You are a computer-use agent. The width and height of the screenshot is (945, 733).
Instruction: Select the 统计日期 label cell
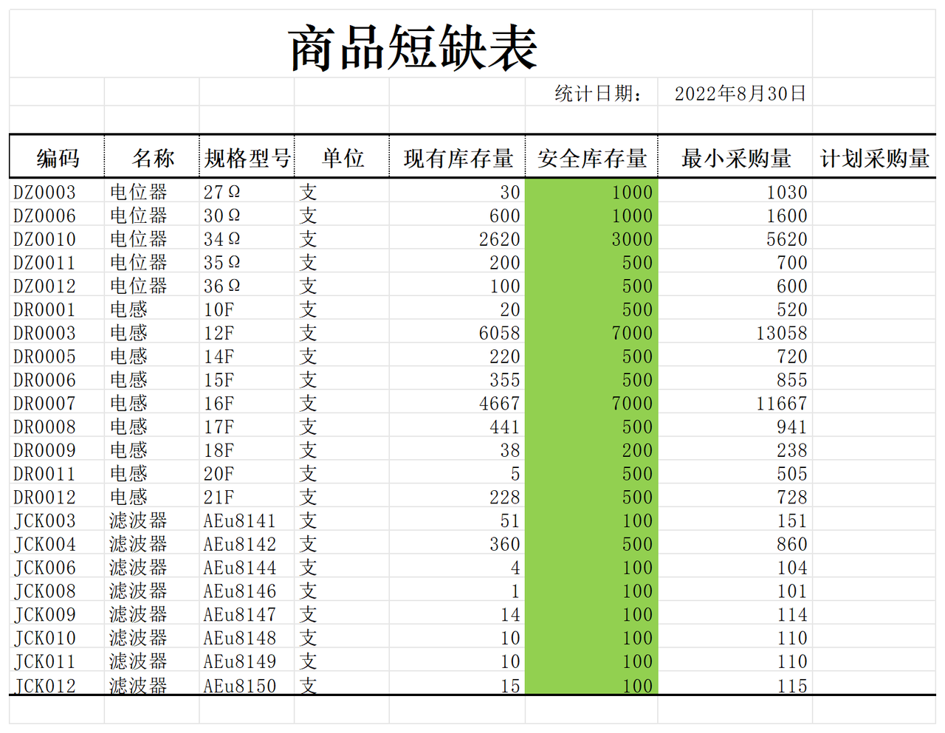click(x=591, y=93)
